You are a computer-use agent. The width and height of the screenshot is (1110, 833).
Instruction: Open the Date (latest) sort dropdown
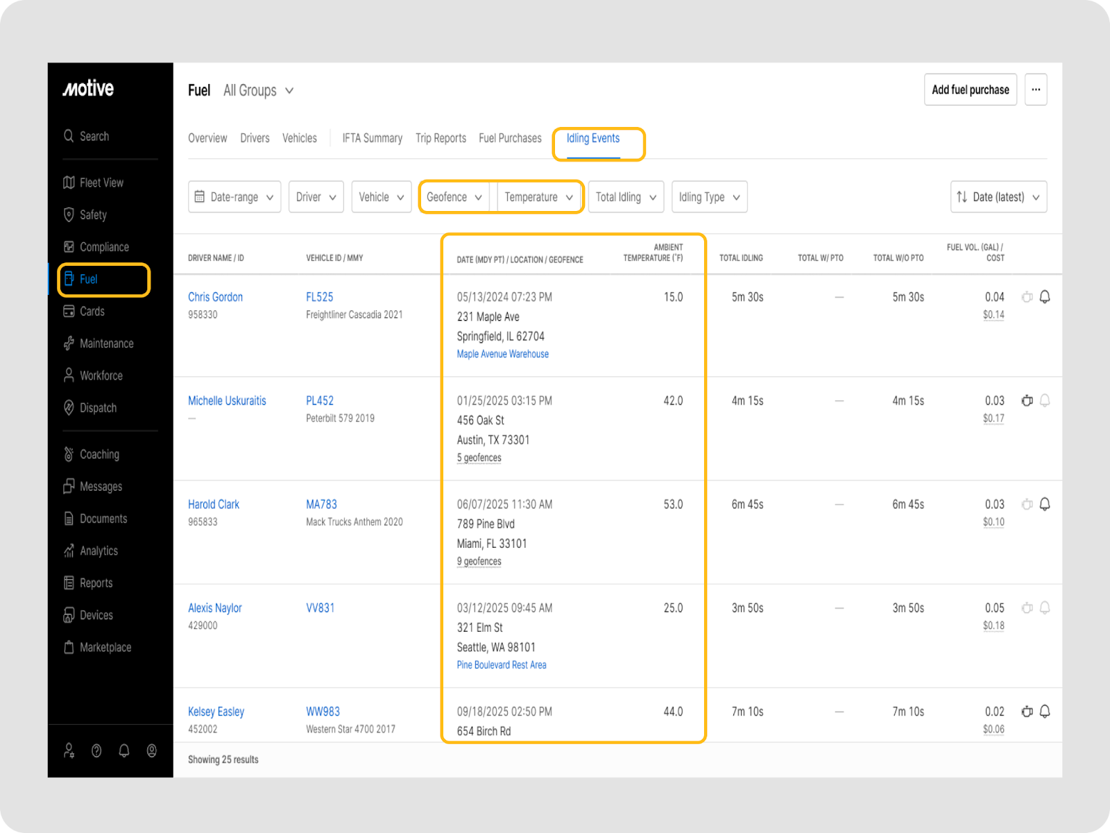(998, 197)
